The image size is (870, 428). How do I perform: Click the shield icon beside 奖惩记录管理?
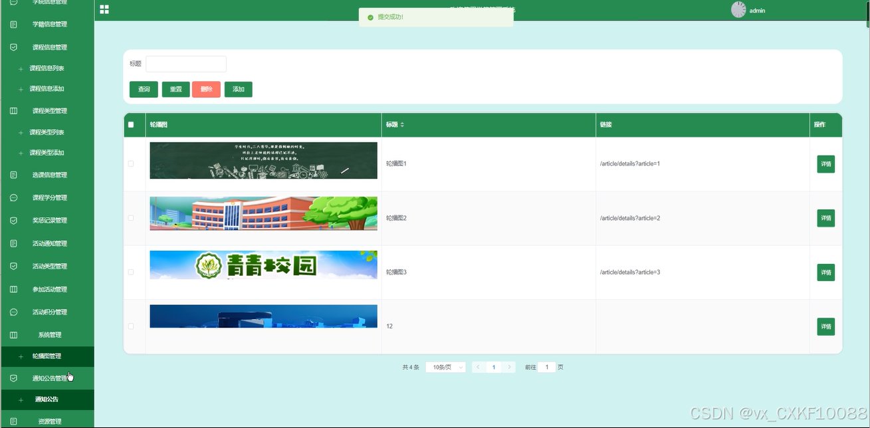(x=13, y=220)
